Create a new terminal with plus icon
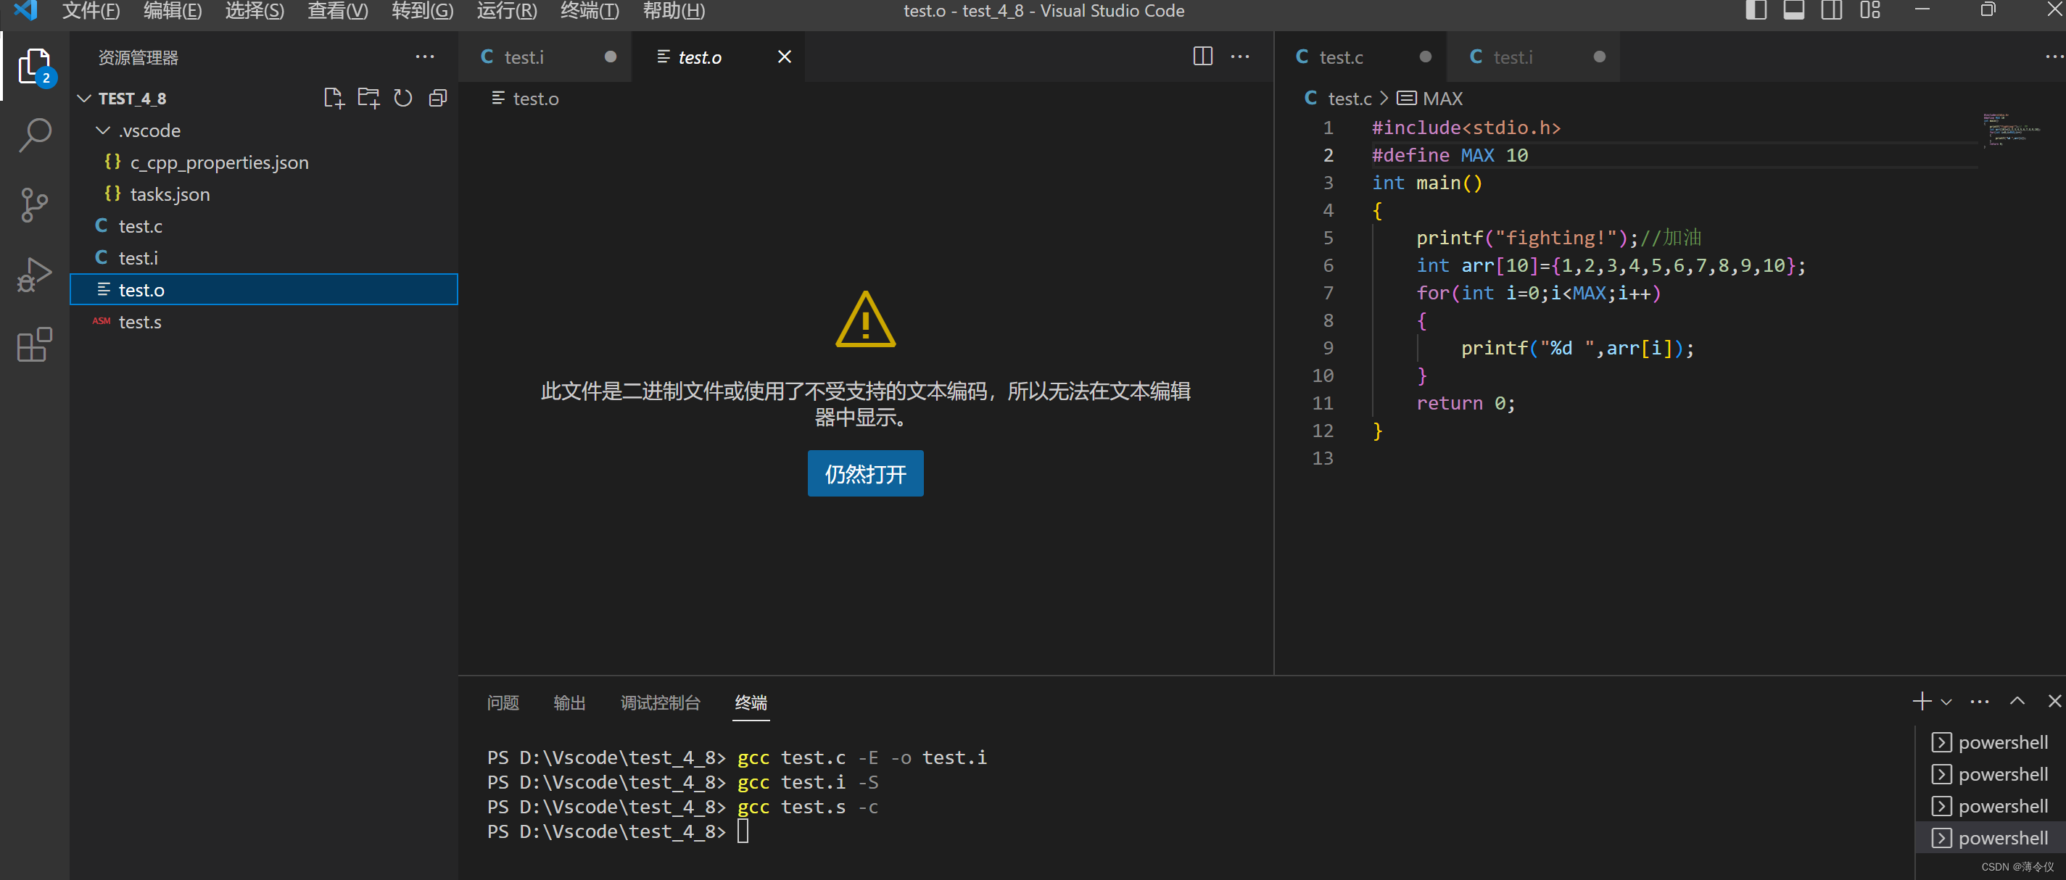Image resolution: width=2066 pixels, height=880 pixels. click(1922, 701)
